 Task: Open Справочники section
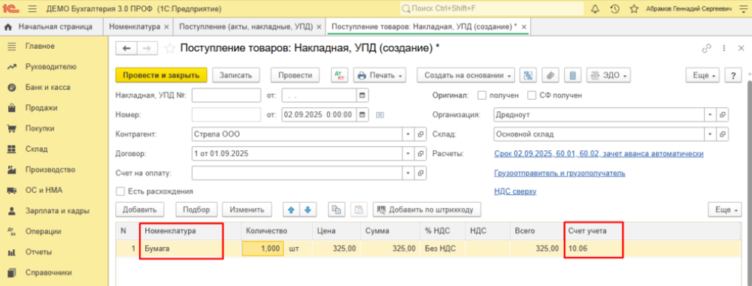(48, 272)
